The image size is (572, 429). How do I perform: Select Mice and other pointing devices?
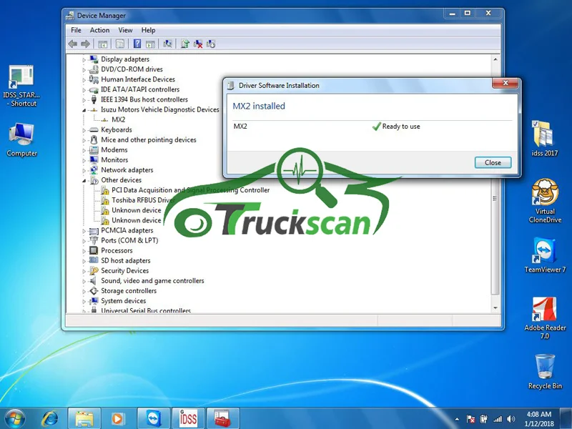tap(149, 139)
